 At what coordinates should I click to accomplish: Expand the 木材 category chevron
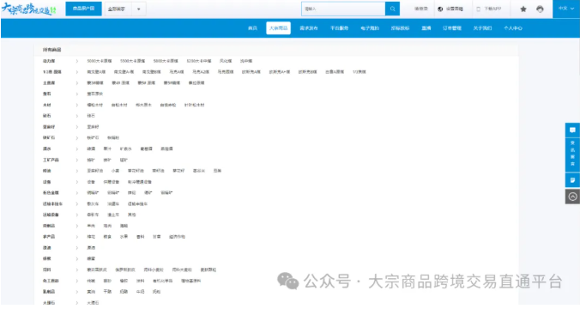[x=77, y=105]
